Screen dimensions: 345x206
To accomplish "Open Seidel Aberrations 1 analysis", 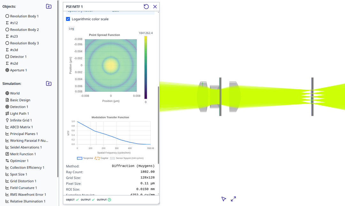I will pyautogui.click(x=26, y=147).
